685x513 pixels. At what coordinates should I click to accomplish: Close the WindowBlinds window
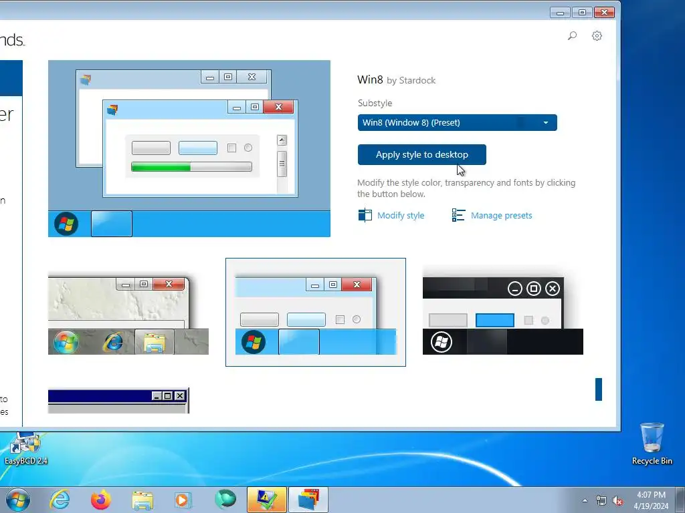click(604, 13)
